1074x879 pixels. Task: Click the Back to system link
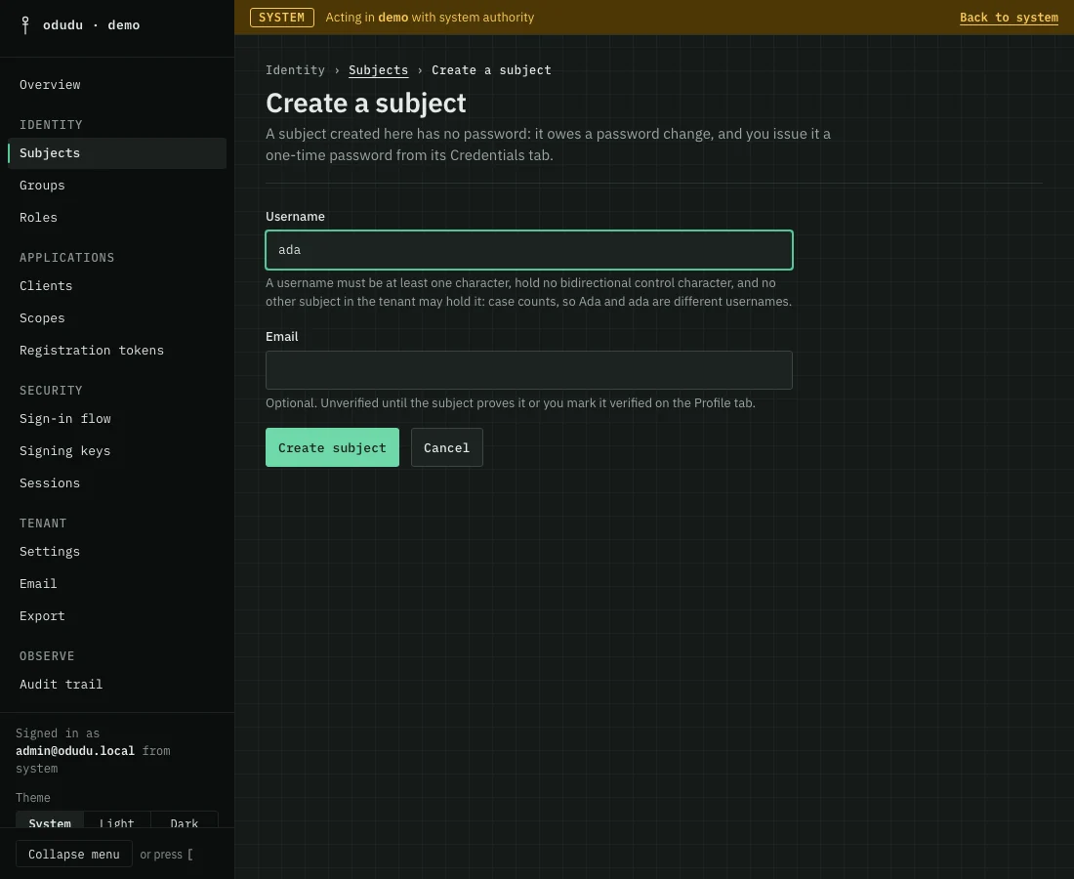(1009, 18)
